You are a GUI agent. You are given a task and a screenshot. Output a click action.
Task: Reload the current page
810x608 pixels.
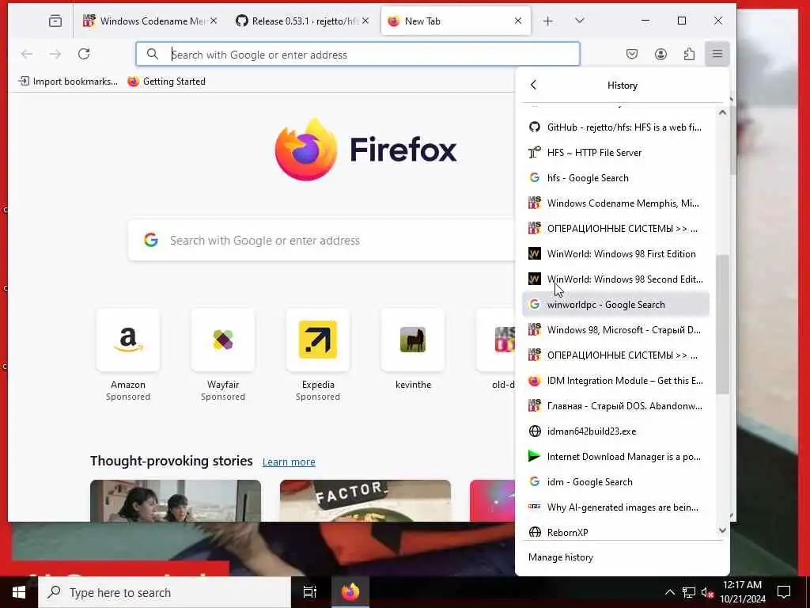click(x=84, y=54)
